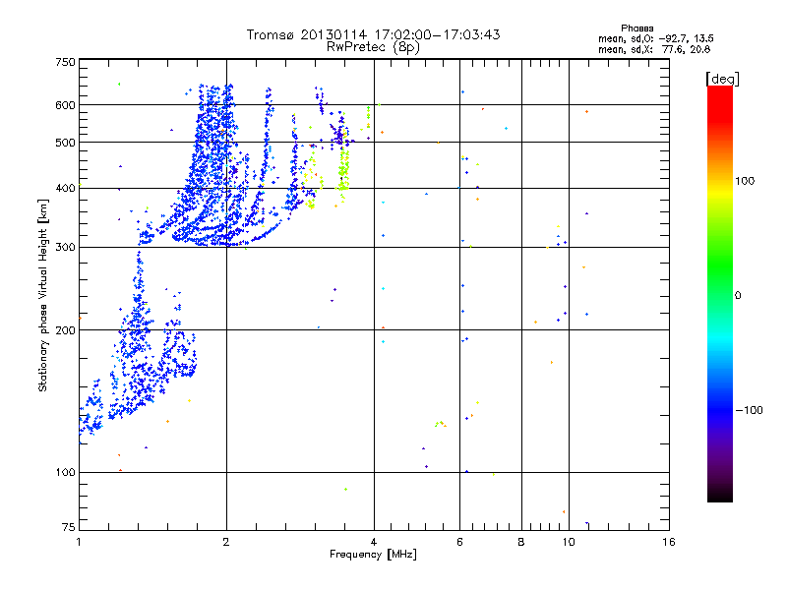Click the y-axis label '500'

click(x=65, y=143)
